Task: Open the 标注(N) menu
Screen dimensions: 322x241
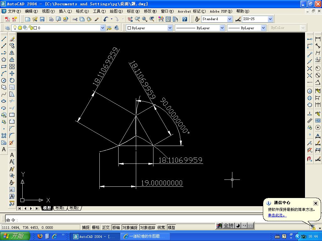Action: 133,11
